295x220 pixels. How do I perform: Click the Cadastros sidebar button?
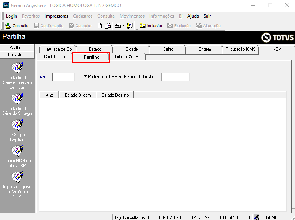tap(17, 55)
